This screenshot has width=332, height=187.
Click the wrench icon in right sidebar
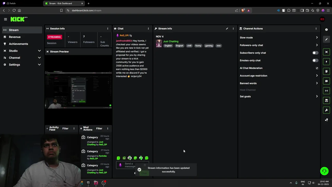point(326,110)
